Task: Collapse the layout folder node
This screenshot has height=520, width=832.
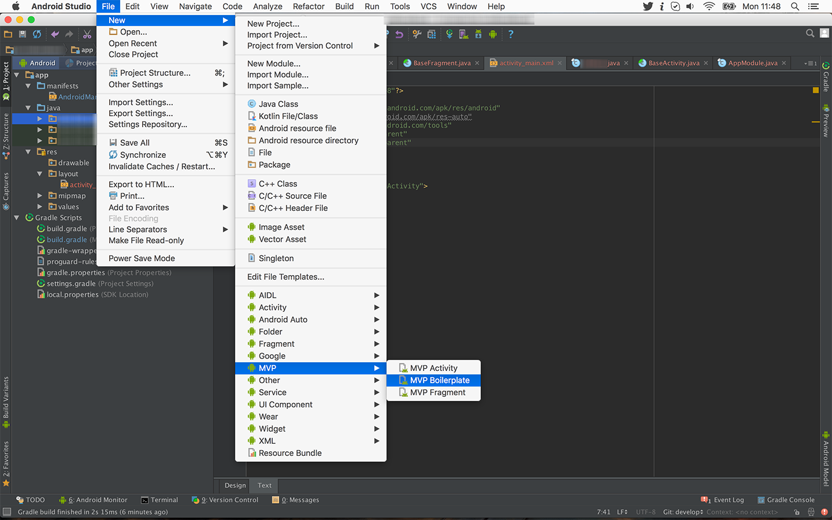Action: coord(40,174)
